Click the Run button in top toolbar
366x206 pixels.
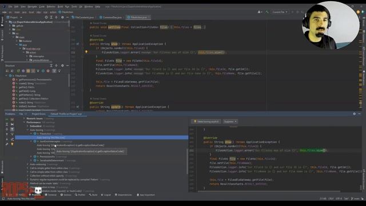pyautogui.click(x=292, y=12)
